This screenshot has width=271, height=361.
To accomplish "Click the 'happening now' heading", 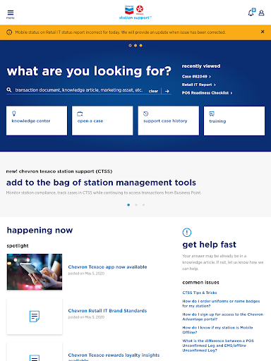I will click(x=40, y=231).
